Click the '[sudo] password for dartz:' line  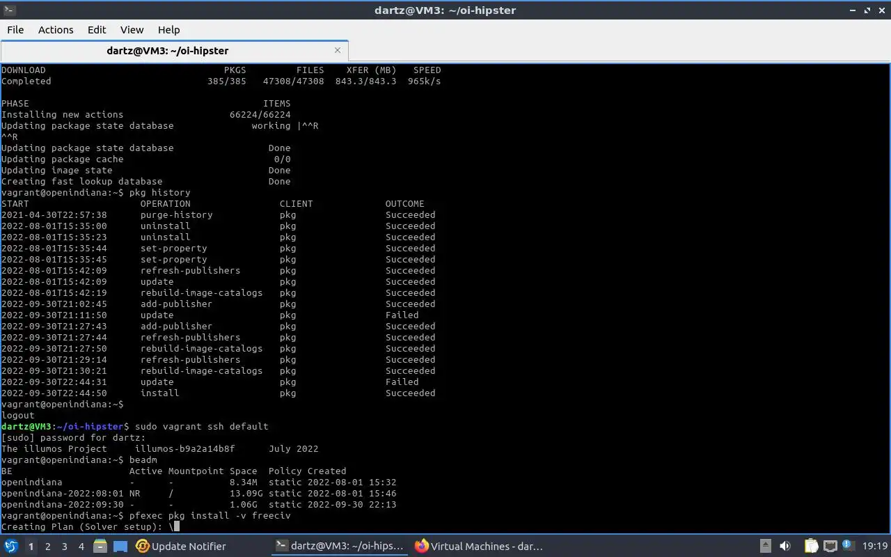point(74,438)
